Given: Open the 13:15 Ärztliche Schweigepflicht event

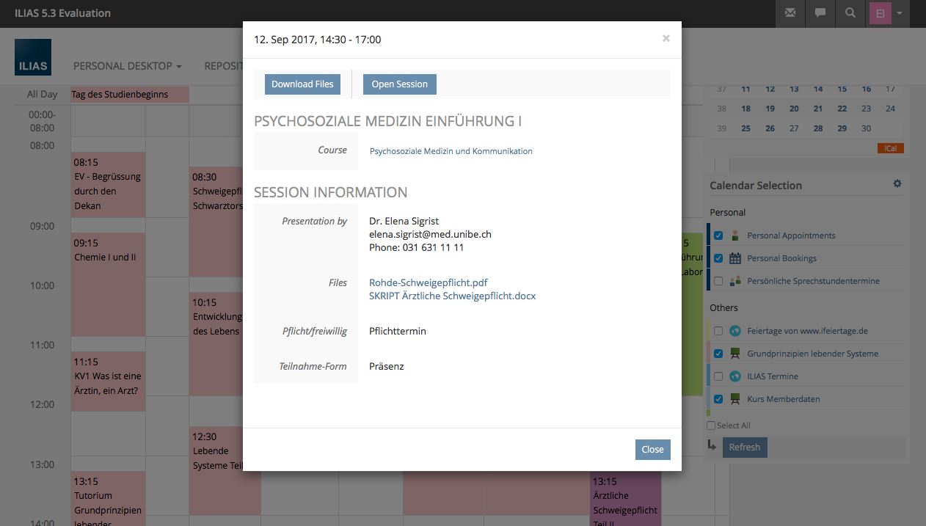Looking at the screenshot, I should [625, 499].
